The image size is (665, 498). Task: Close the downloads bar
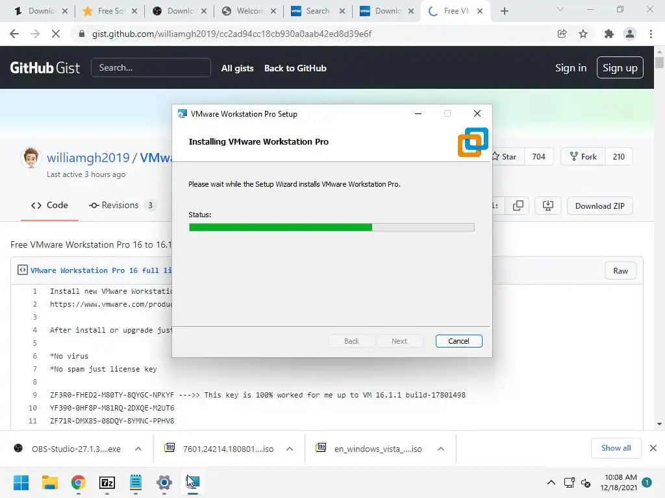[x=653, y=448]
